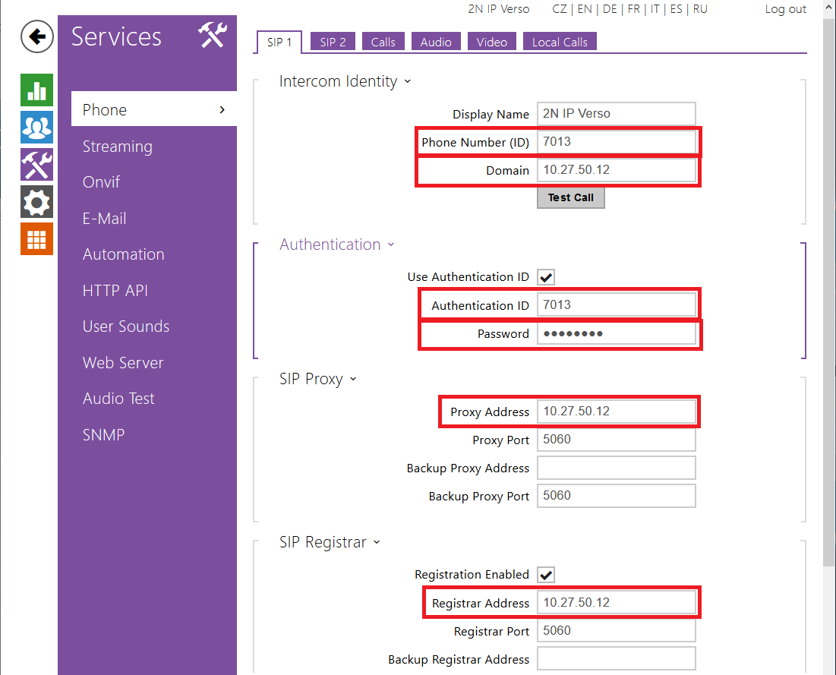
Task: Select the purple Services tools icon
Action: pyautogui.click(x=36, y=165)
